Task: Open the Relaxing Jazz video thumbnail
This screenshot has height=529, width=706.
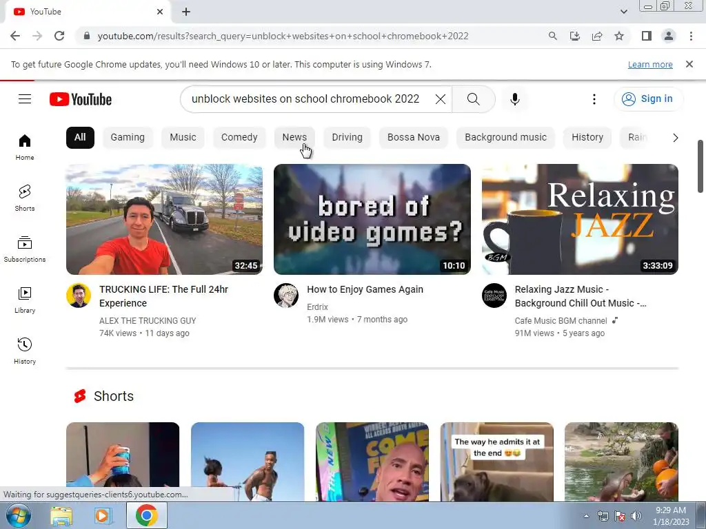Action: 580,219
